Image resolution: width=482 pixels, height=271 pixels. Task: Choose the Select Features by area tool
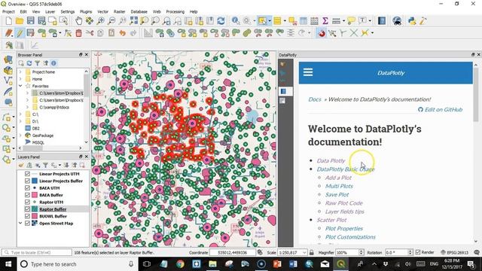coord(262,21)
